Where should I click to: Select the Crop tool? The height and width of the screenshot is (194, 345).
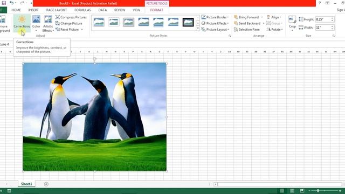tap(292, 23)
